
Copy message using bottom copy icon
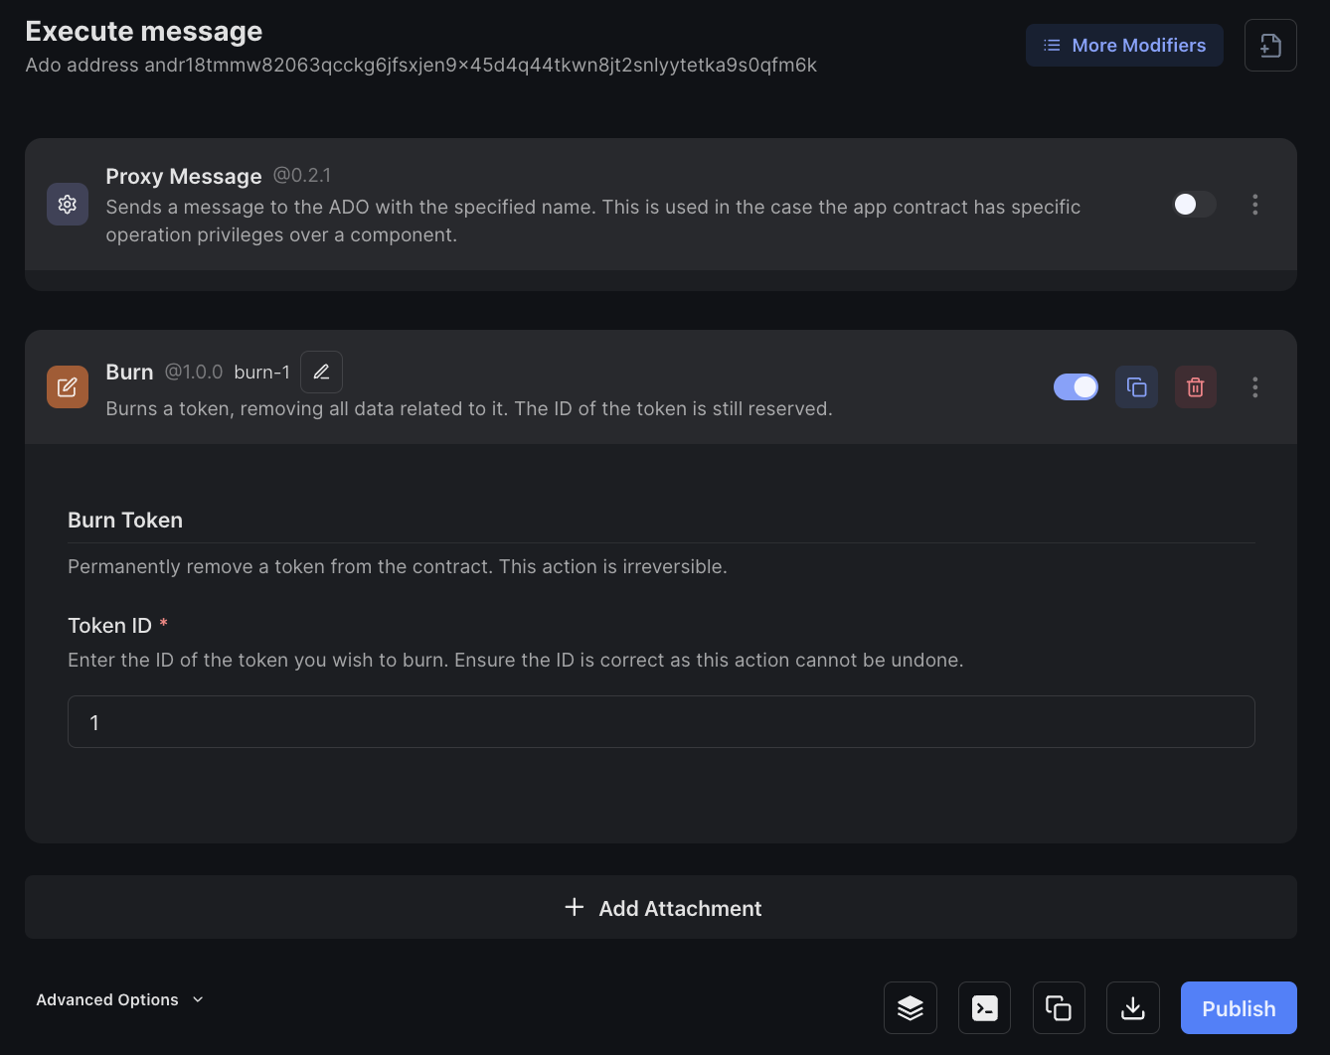coord(1059,1008)
